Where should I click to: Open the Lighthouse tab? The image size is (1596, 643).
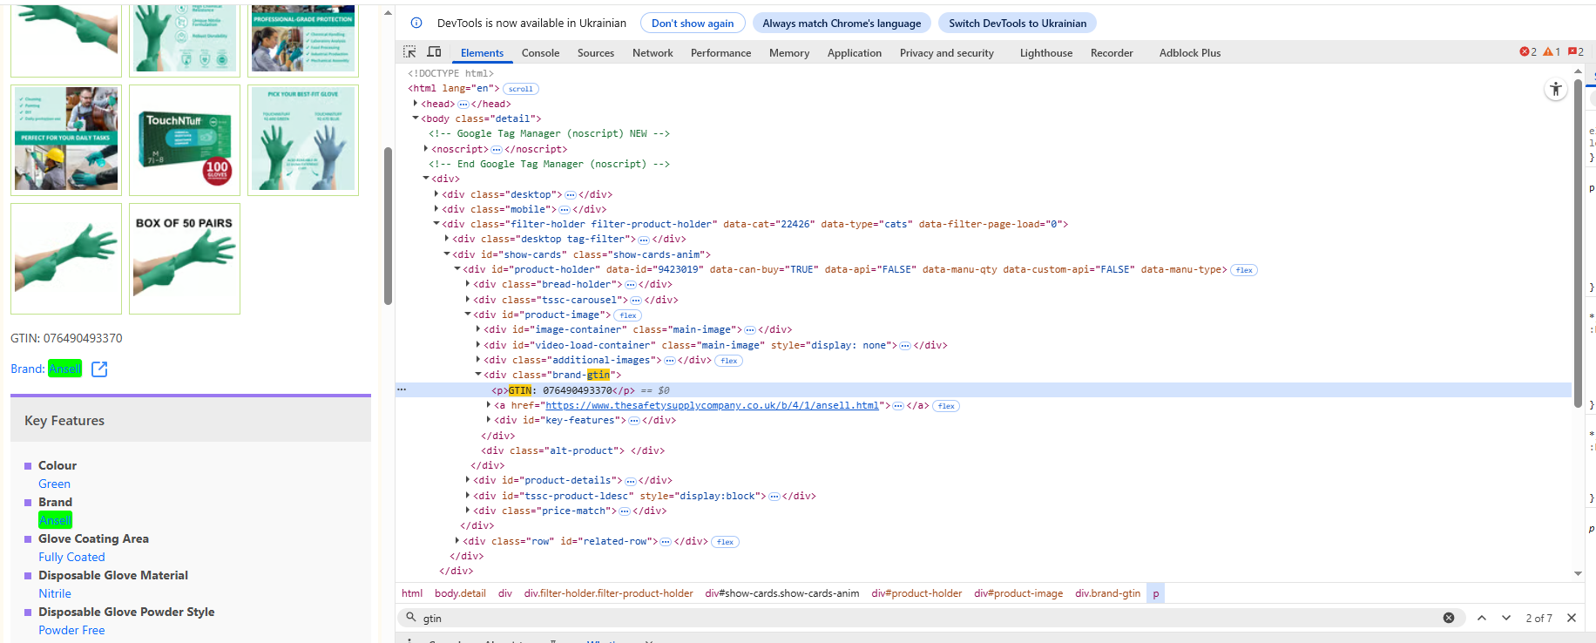click(1046, 53)
